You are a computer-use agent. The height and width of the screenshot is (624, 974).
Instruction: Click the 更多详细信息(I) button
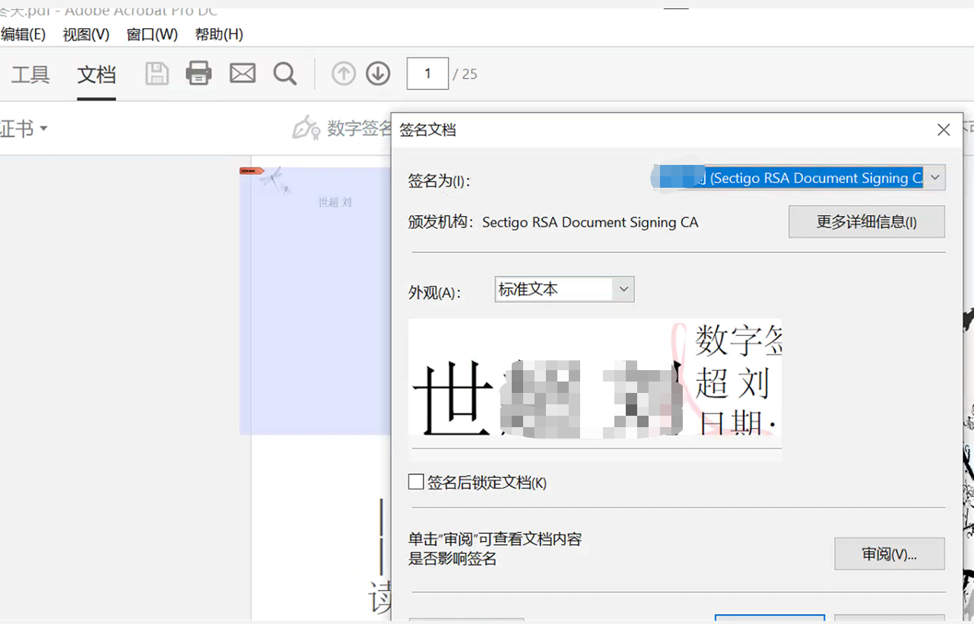pos(867,222)
